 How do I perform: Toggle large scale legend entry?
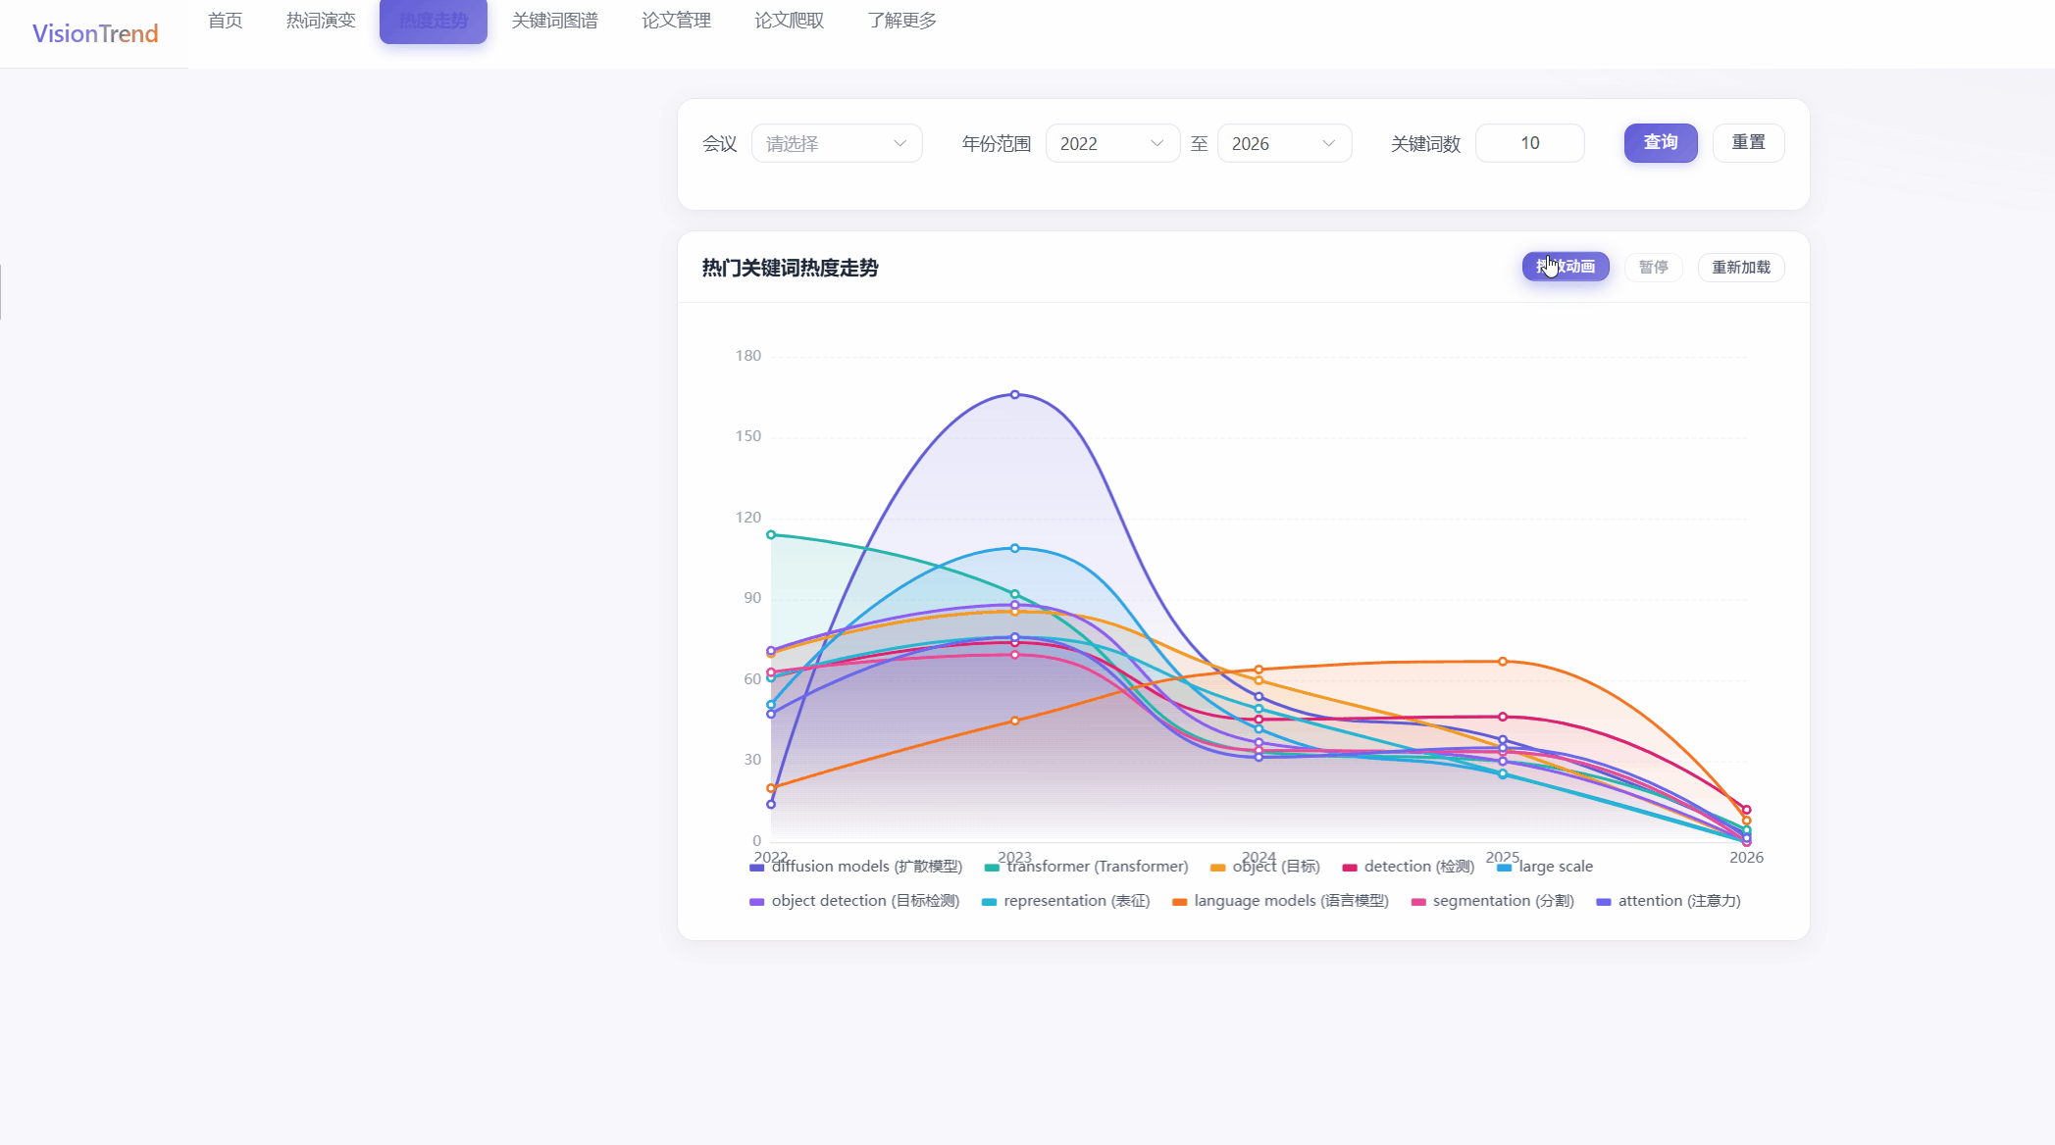[x=1545, y=867]
